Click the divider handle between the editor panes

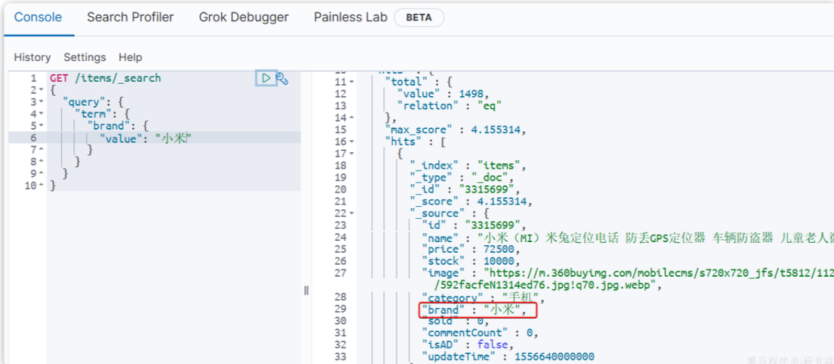coord(306,290)
